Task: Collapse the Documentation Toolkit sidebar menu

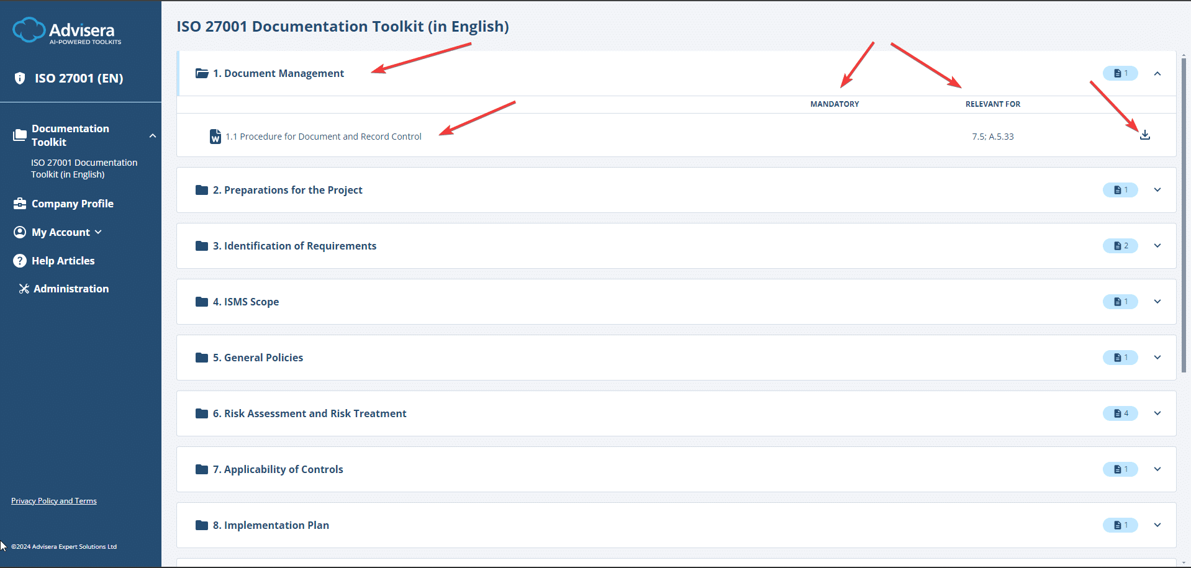Action: point(152,135)
